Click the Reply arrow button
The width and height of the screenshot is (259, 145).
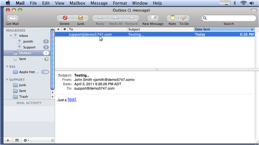pos(100,18)
